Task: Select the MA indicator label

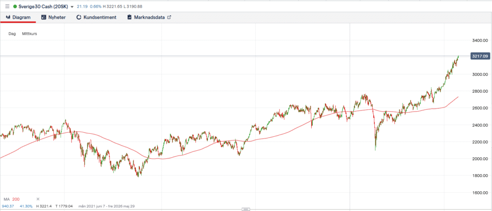Action: tap(7, 199)
